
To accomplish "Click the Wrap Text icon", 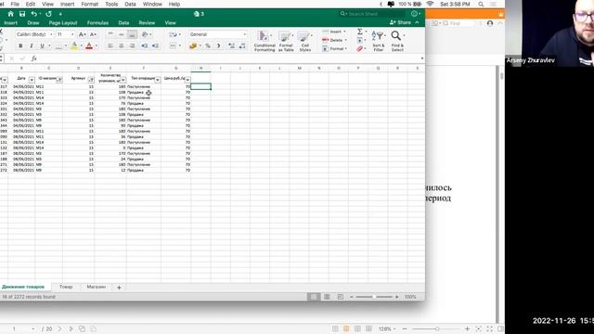I will [174, 34].
